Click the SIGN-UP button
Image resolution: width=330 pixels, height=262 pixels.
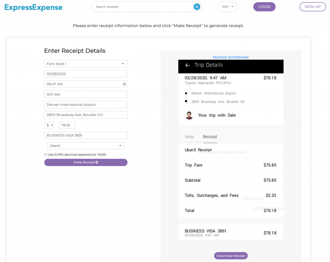click(312, 6)
